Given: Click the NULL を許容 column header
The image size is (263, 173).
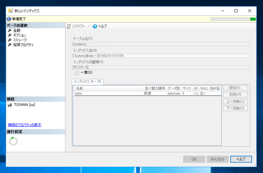Looking at the screenshot, I should coord(210,88).
